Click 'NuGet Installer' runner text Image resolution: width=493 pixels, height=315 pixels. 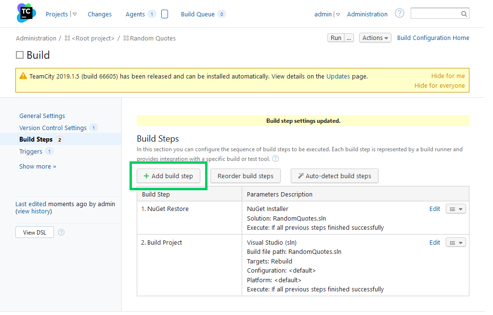pyautogui.click(x=268, y=209)
